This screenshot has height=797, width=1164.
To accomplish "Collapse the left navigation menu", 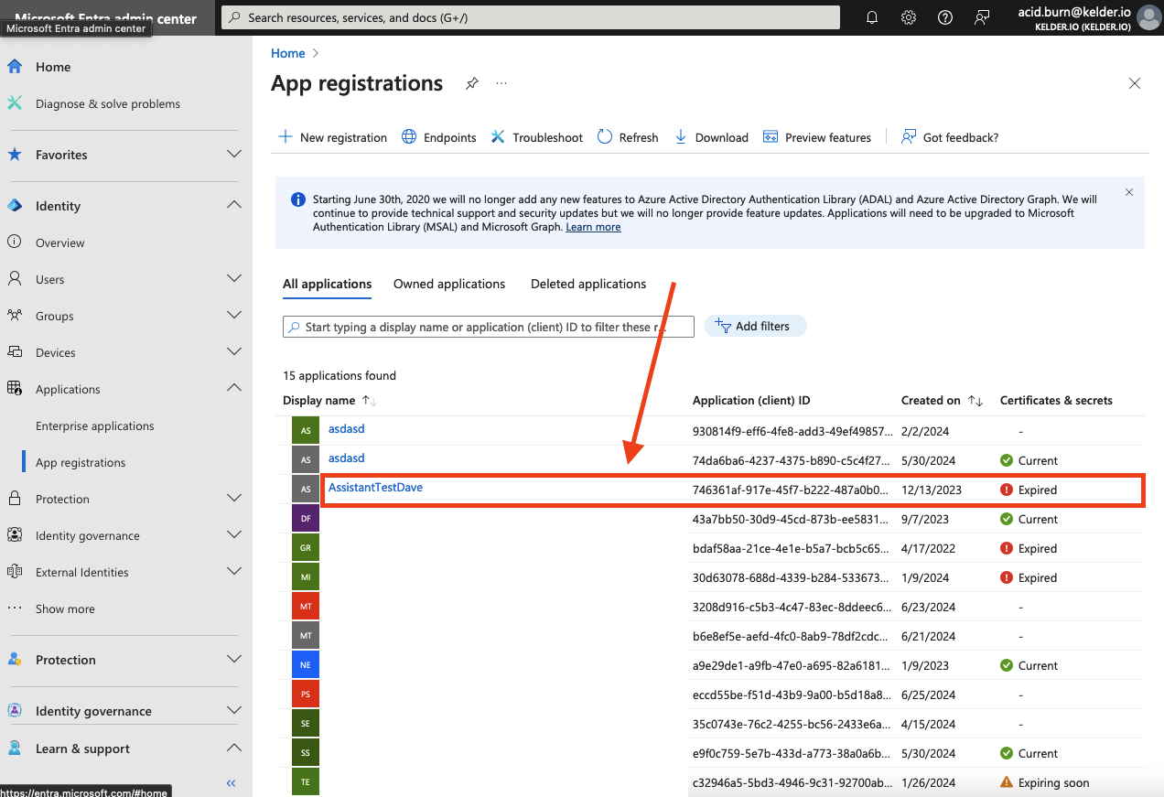I will [x=232, y=783].
